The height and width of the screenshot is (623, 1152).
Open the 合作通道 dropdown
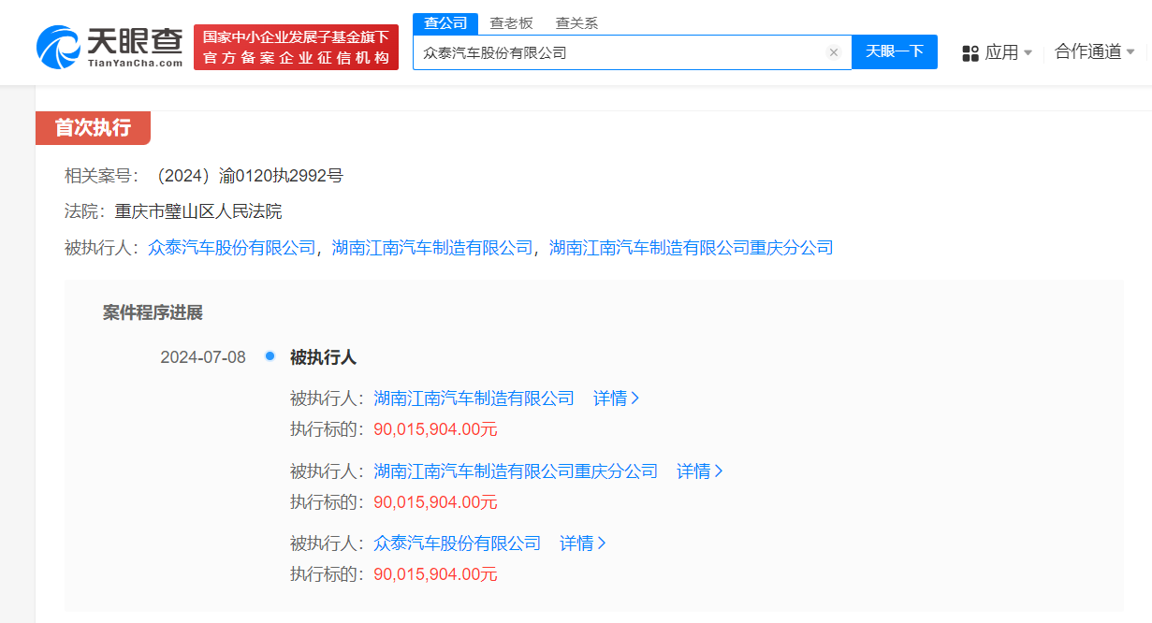point(1093,52)
